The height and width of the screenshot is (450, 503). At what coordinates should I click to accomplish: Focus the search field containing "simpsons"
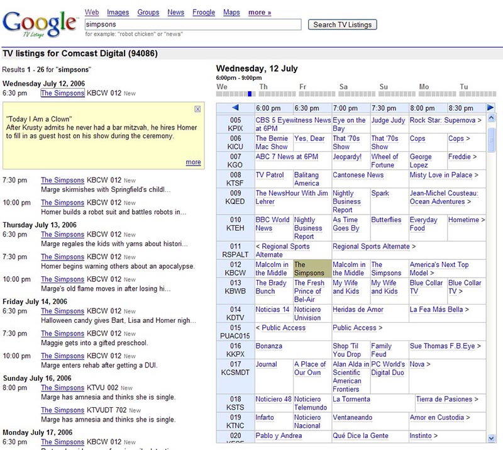193,25
